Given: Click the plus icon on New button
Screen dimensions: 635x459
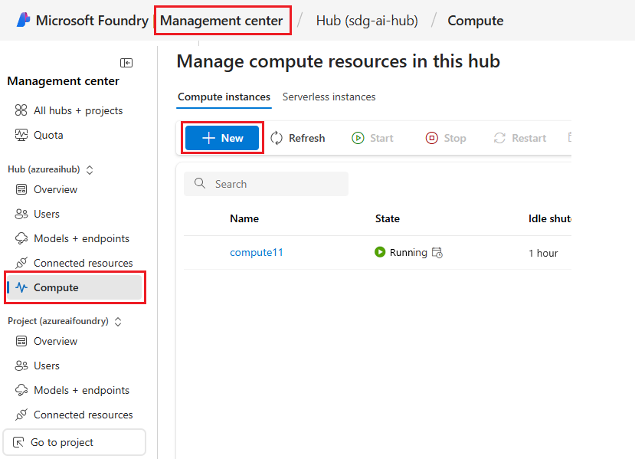Looking at the screenshot, I should 208,138.
